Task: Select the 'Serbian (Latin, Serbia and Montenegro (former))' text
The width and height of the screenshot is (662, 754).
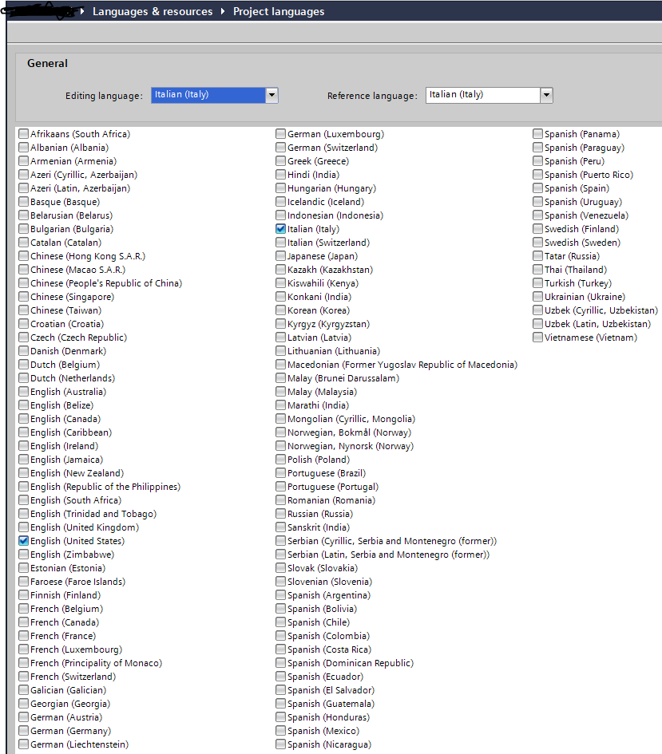Action: click(388, 555)
